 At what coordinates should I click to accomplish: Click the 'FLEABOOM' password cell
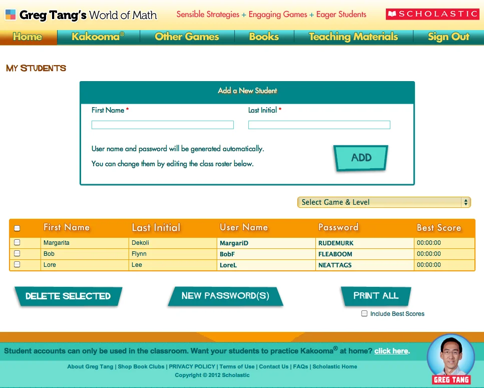pyautogui.click(x=364, y=254)
